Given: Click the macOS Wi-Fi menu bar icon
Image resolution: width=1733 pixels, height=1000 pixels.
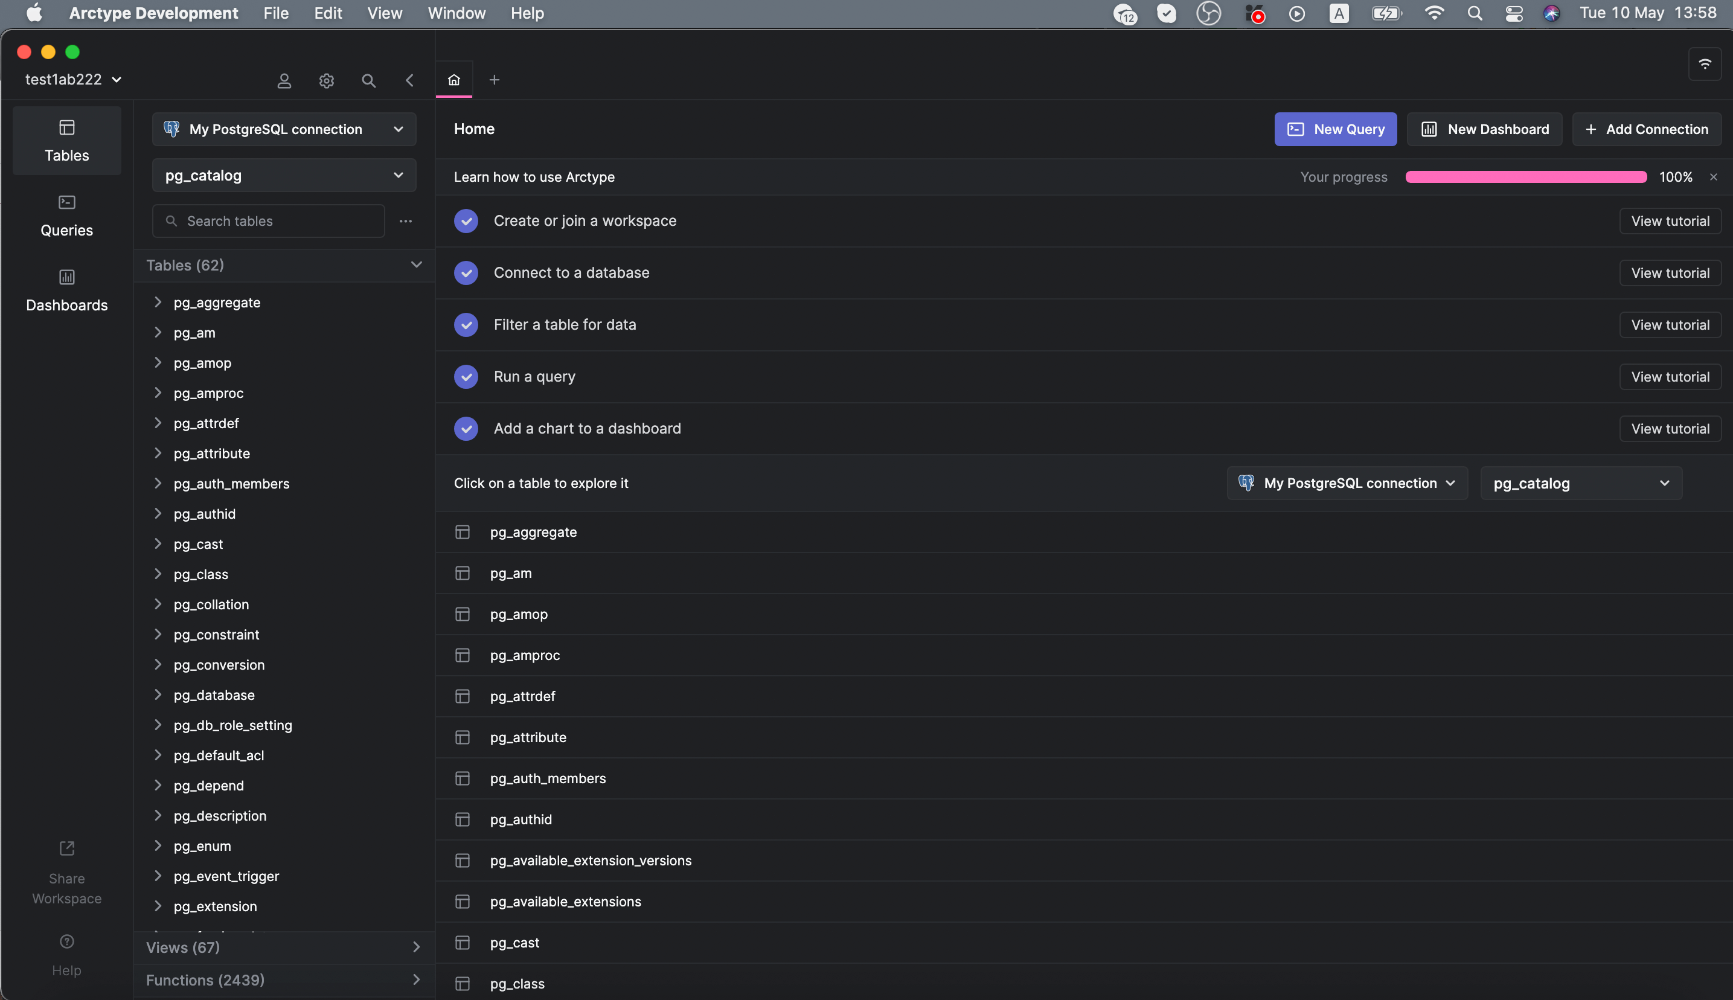Looking at the screenshot, I should click(x=1433, y=13).
